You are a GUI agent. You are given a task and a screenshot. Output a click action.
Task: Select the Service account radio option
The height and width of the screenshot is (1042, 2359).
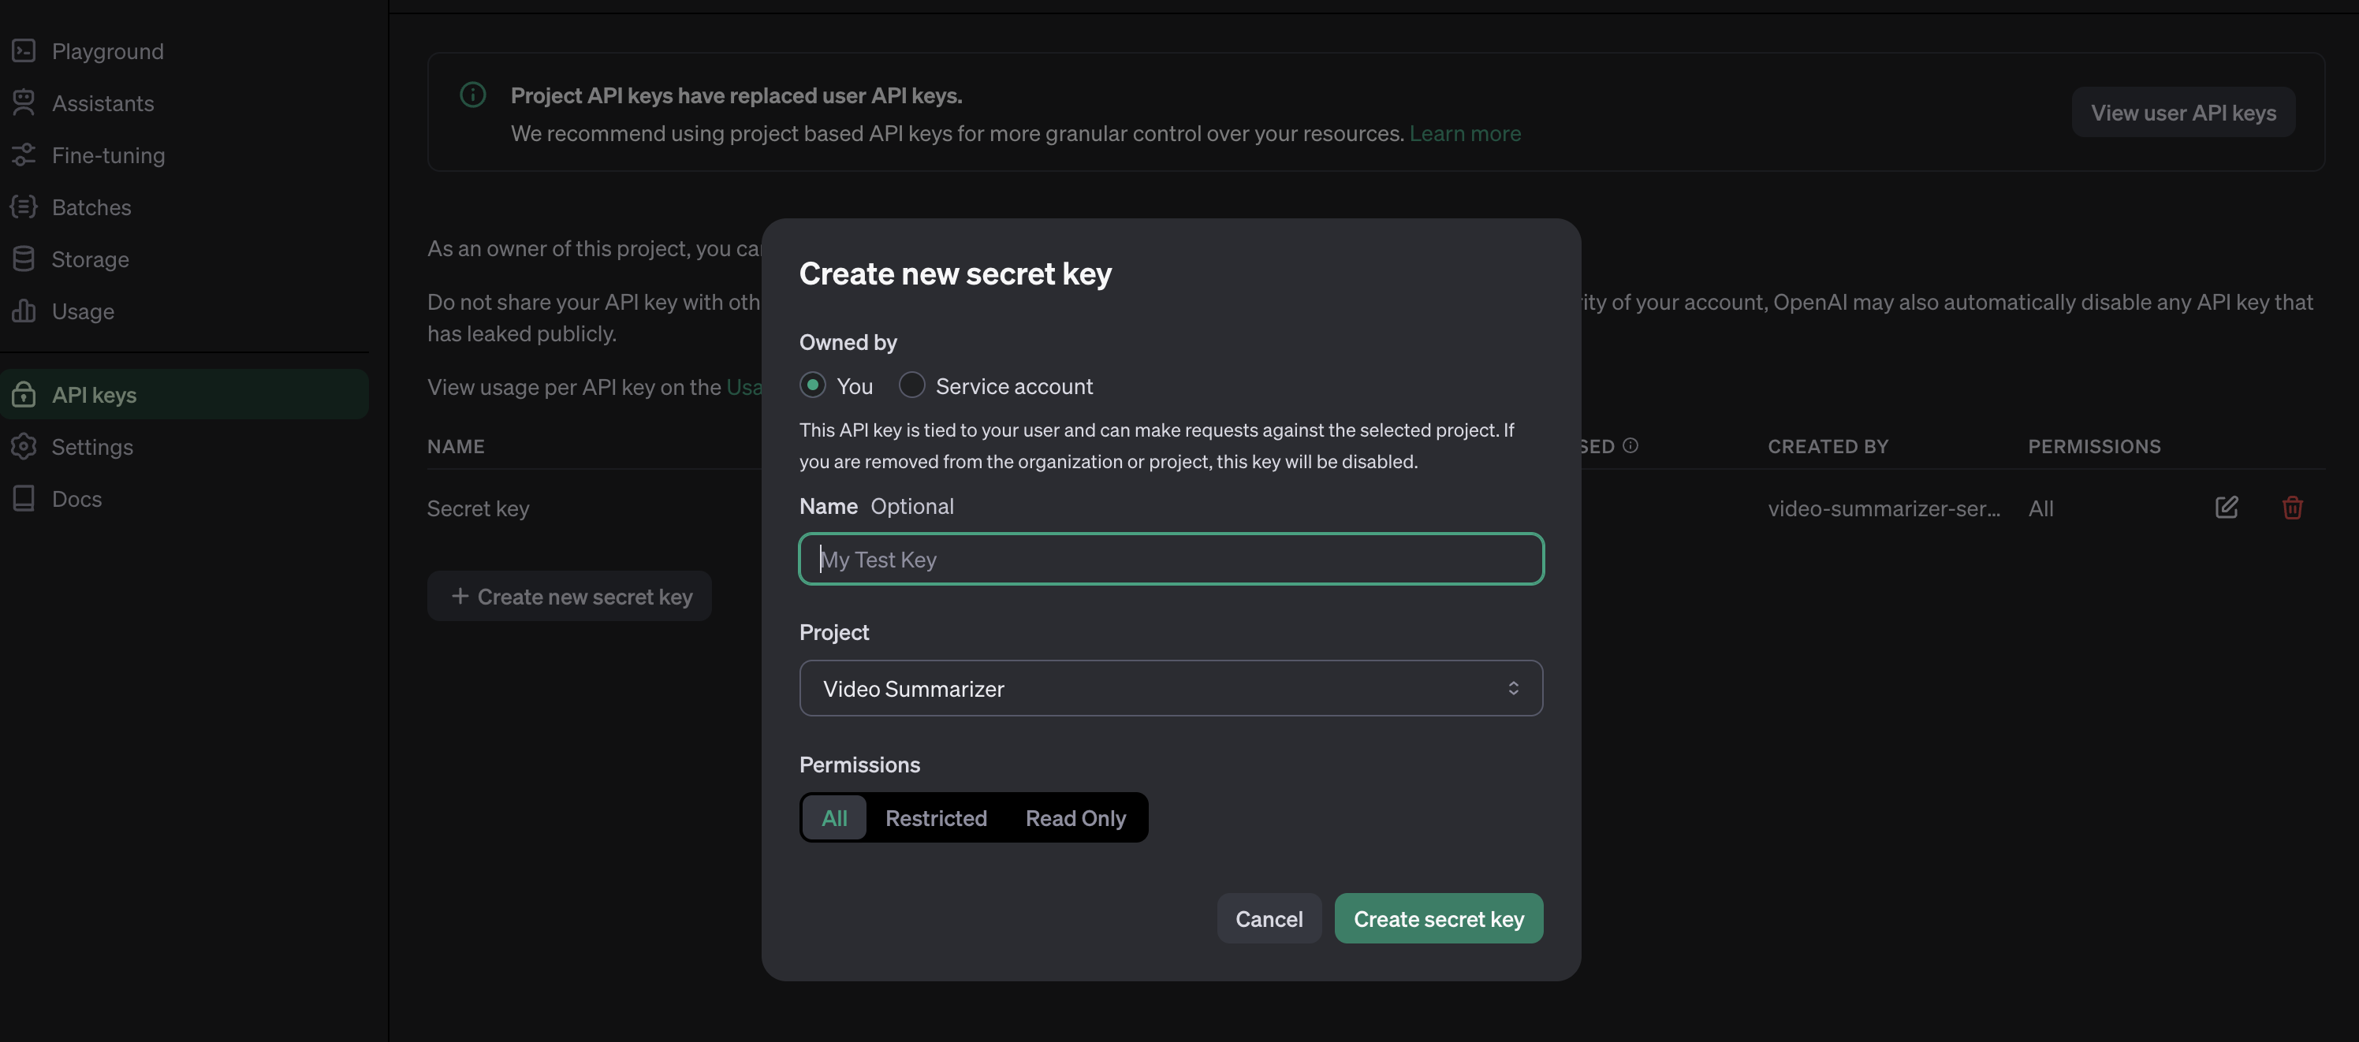[911, 385]
